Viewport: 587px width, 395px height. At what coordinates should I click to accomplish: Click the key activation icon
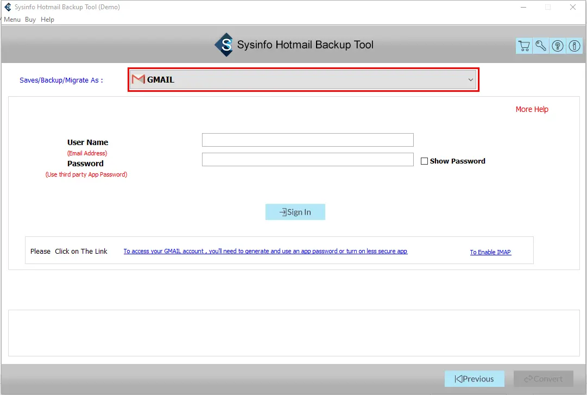click(541, 46)
